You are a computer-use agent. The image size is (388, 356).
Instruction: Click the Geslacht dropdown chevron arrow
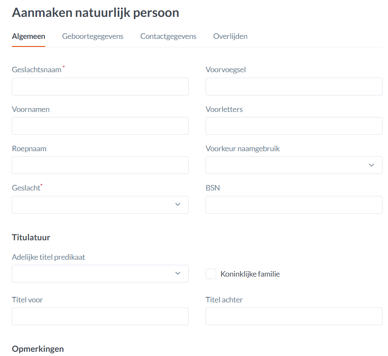pos(178,205)
